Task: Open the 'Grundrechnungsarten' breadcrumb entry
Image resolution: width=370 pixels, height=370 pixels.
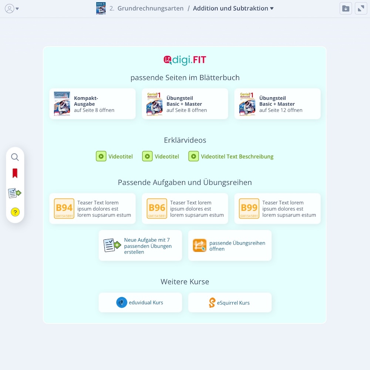Action: click(150, 8)
